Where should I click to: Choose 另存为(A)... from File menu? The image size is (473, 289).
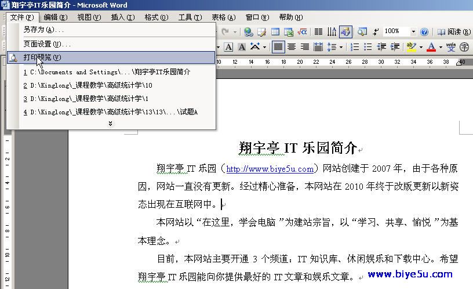[111, 30]
